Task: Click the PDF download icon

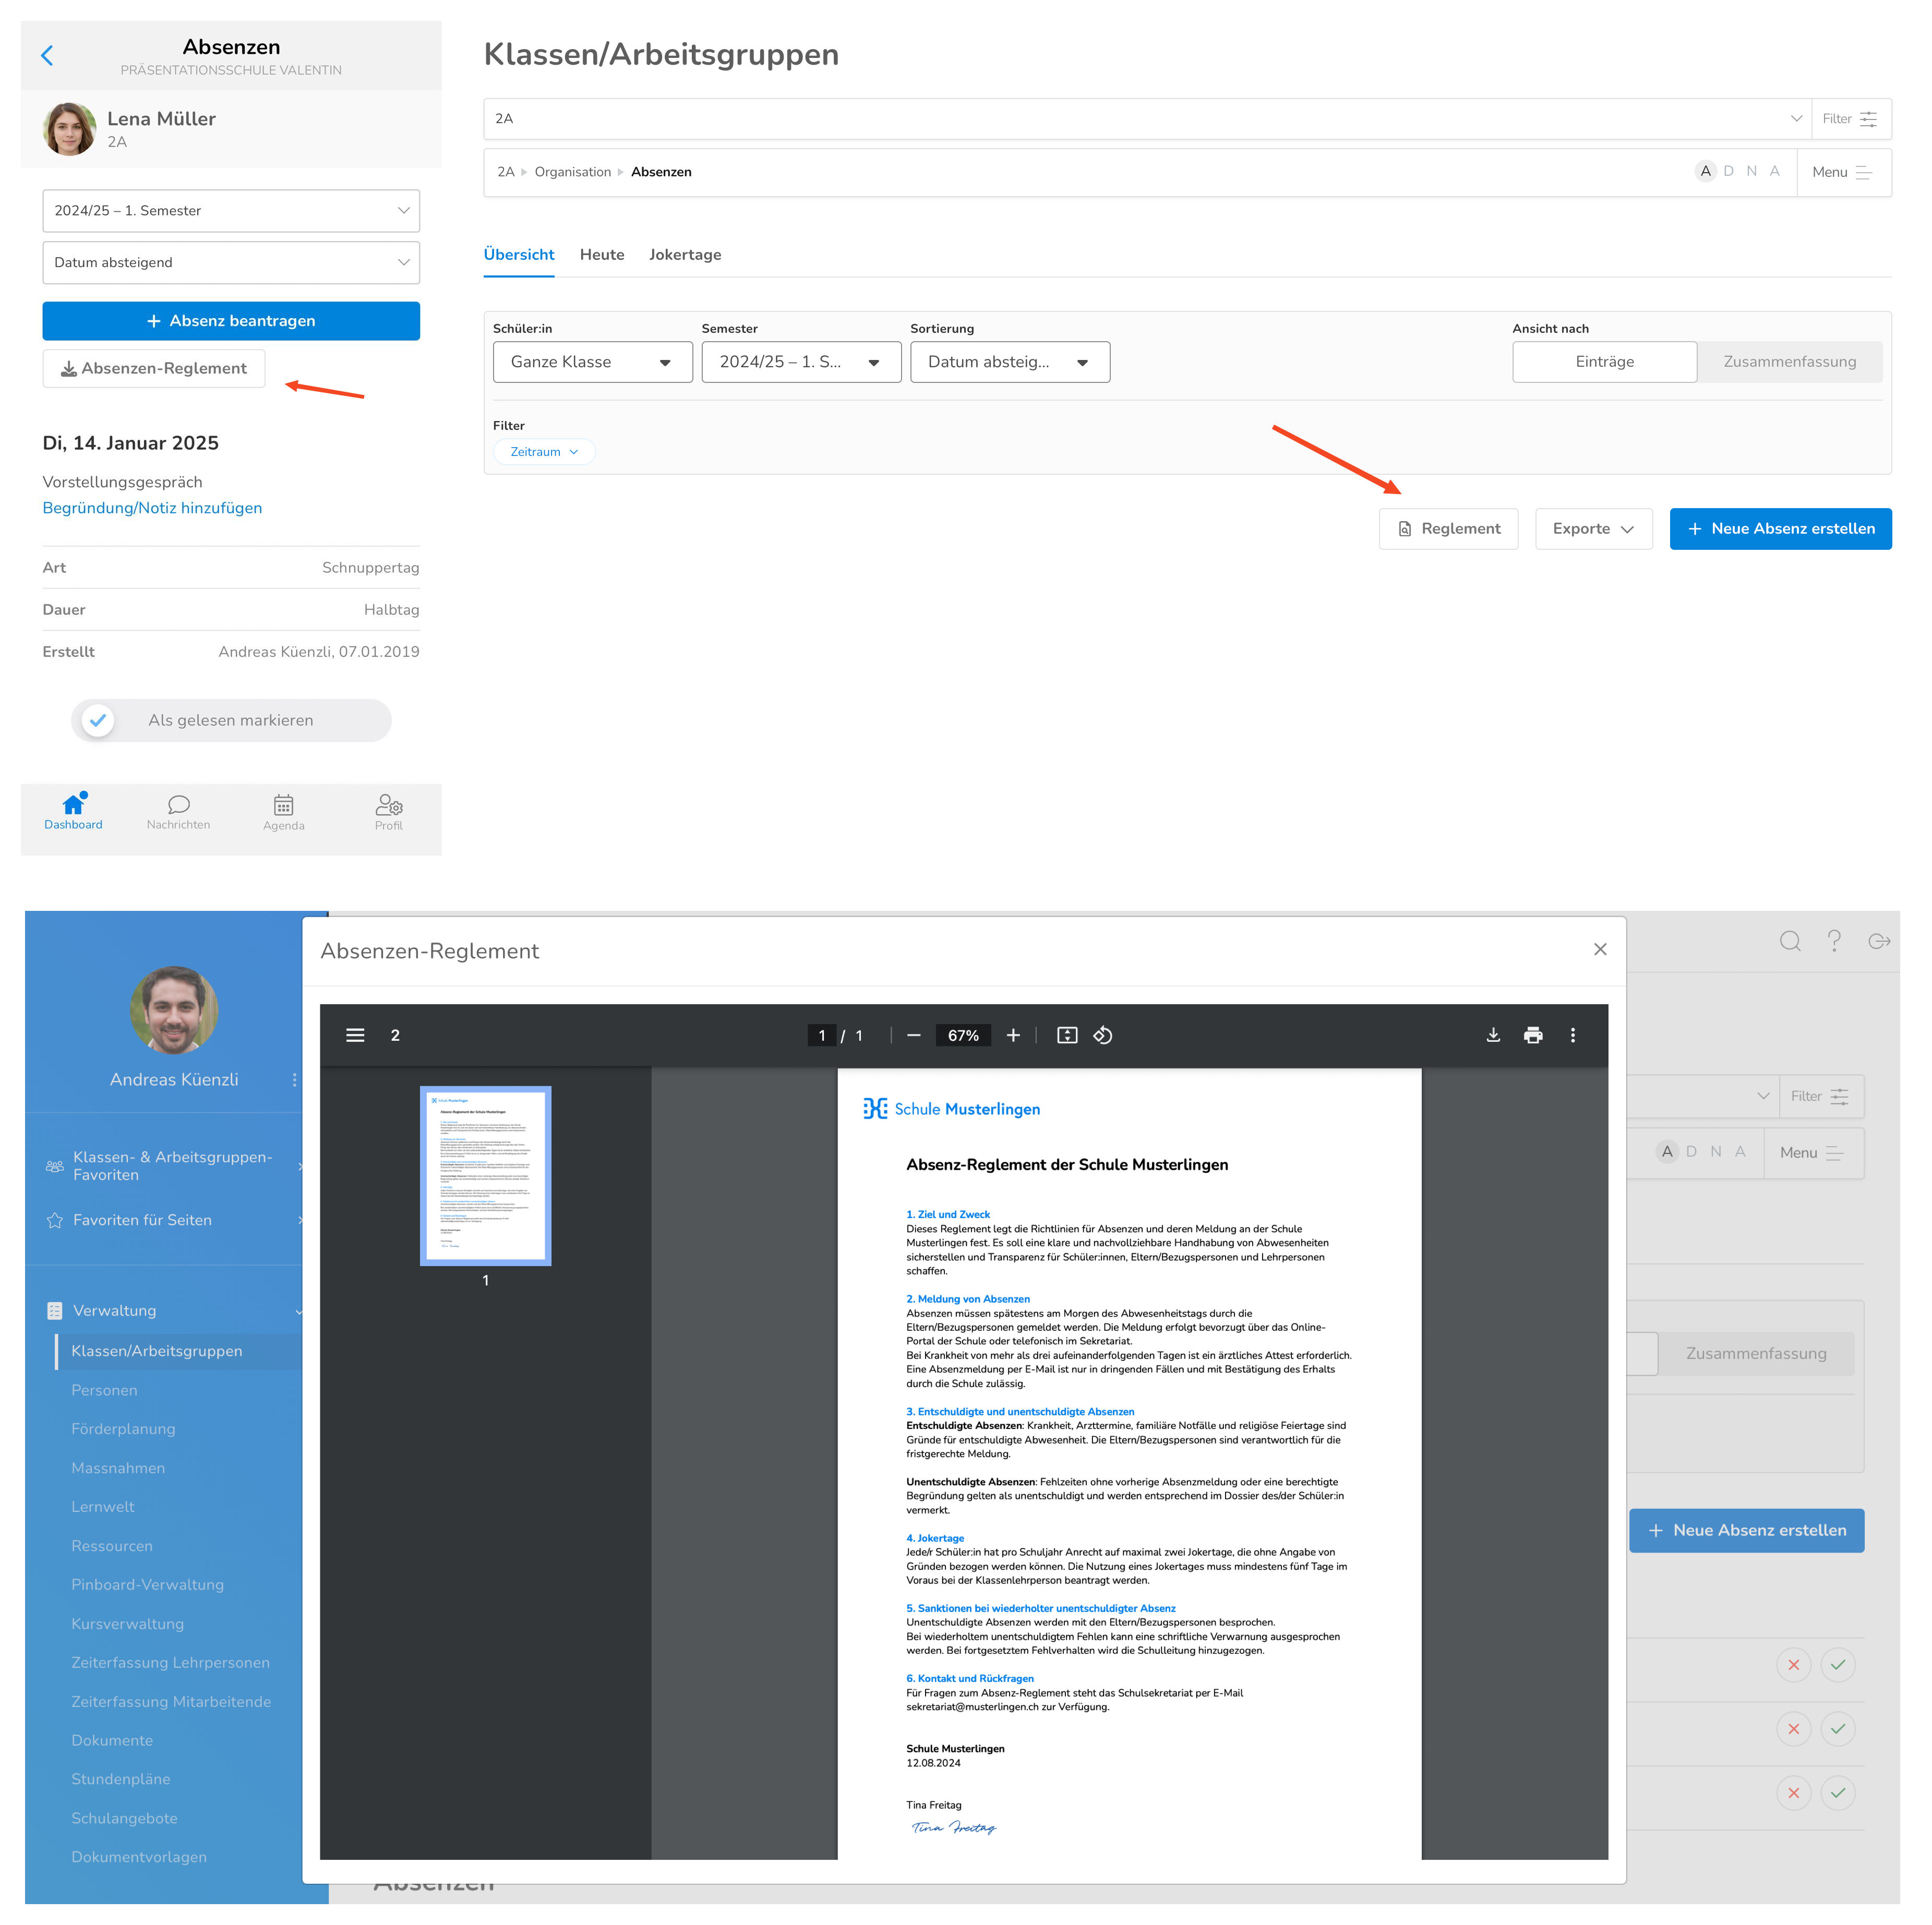Action: click(x=1492, y=1035)
